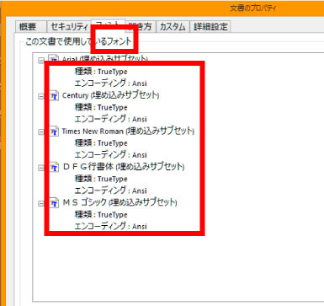Select 種類 : TrueType under ＤＦＧ行書体

click(101, 179)
